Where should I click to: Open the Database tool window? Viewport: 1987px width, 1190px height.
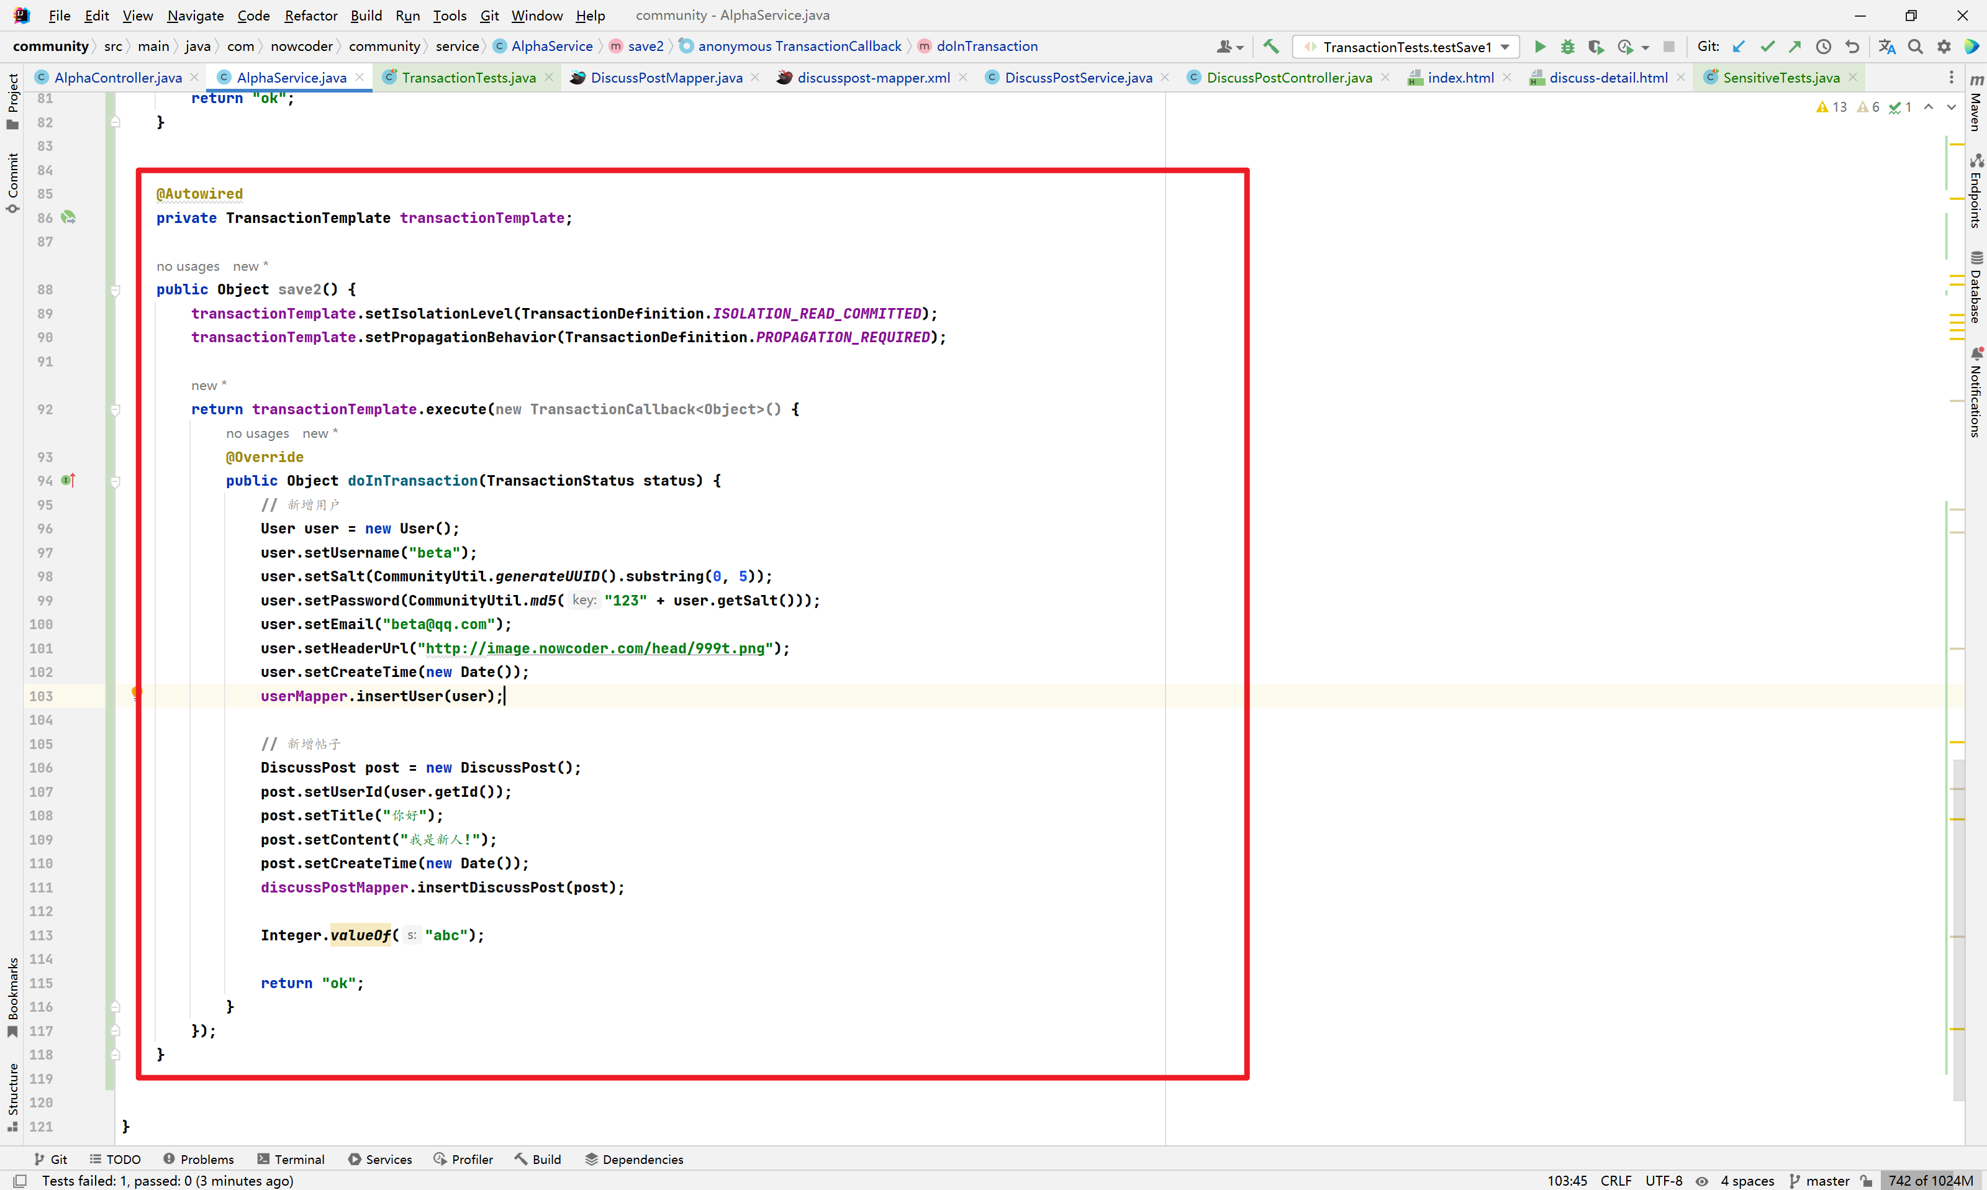point(1976,287)
